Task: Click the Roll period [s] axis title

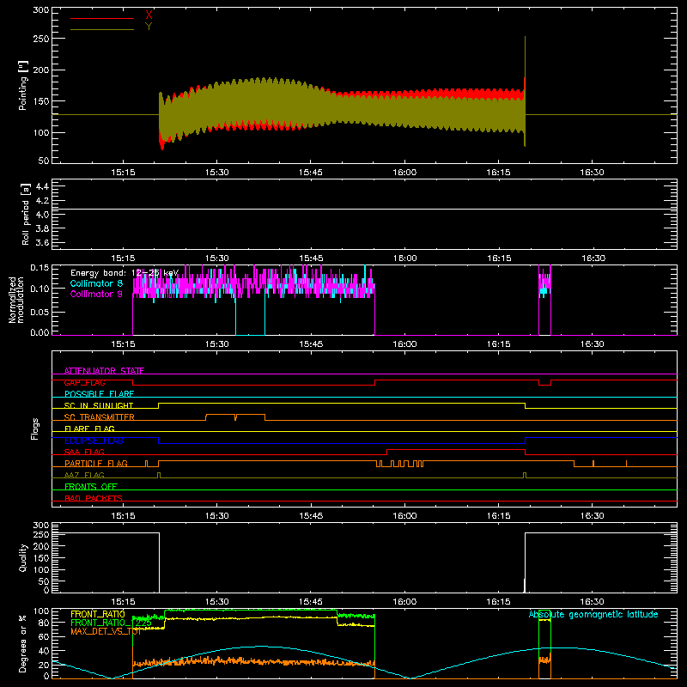Action: [26, 214]
